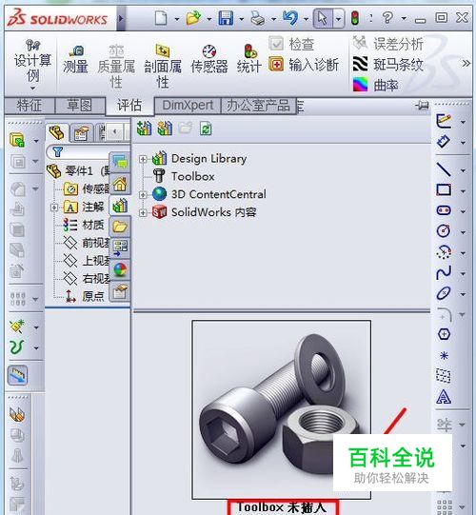Click the New document icon

pyautogui.click(x=161, y=18)
